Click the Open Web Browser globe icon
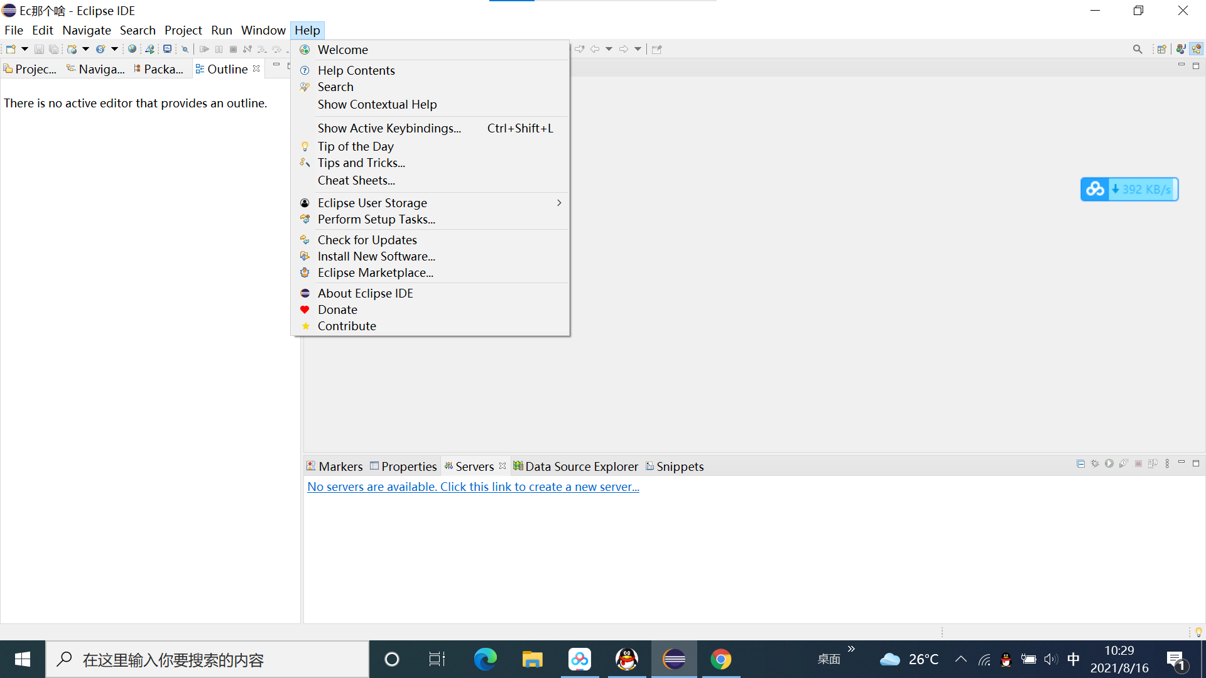The image size is (1206, 678). click(132, 49)
